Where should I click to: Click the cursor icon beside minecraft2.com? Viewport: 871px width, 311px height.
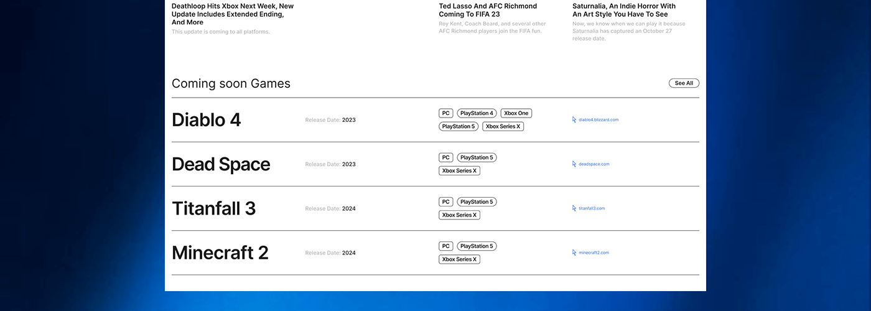[x=574, y=253]
